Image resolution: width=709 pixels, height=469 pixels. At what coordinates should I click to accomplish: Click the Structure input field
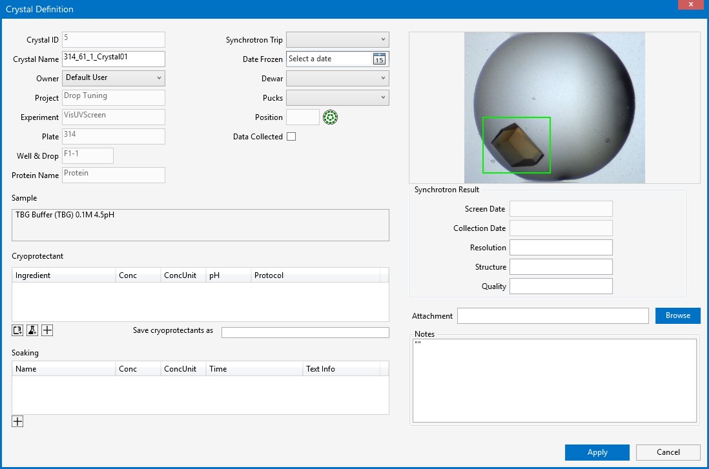pos(560,267)
